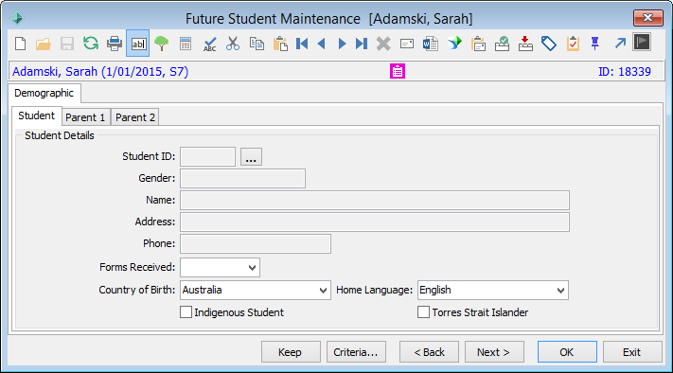Click the clipboard with card icon
673x373 pixels.
click(478, 44)
